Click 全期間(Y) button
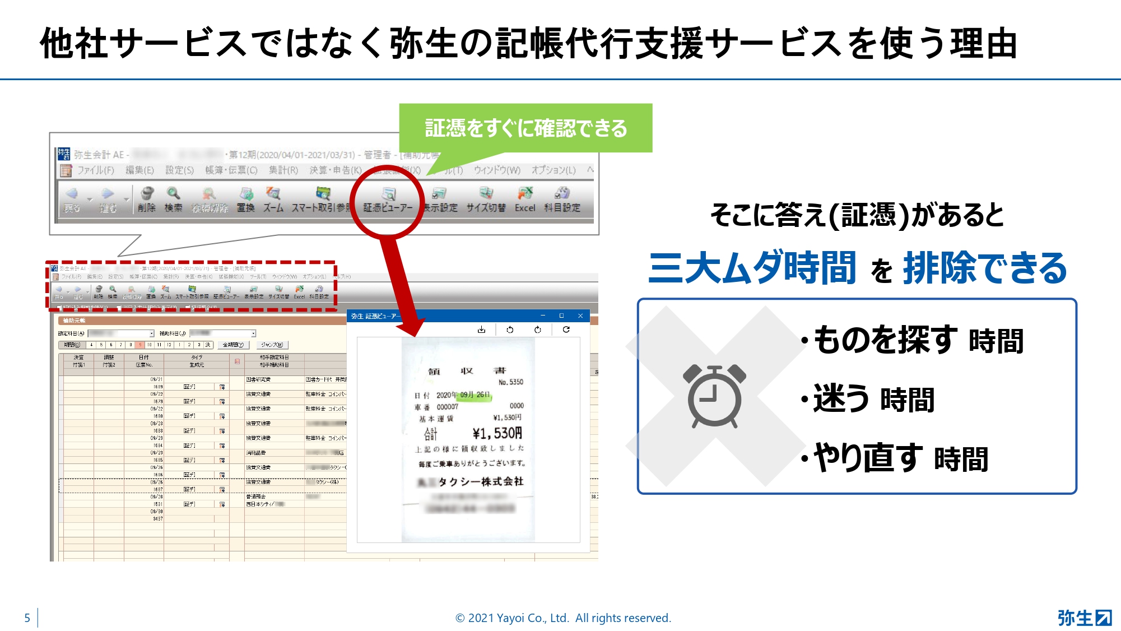 tap(233, 345)
